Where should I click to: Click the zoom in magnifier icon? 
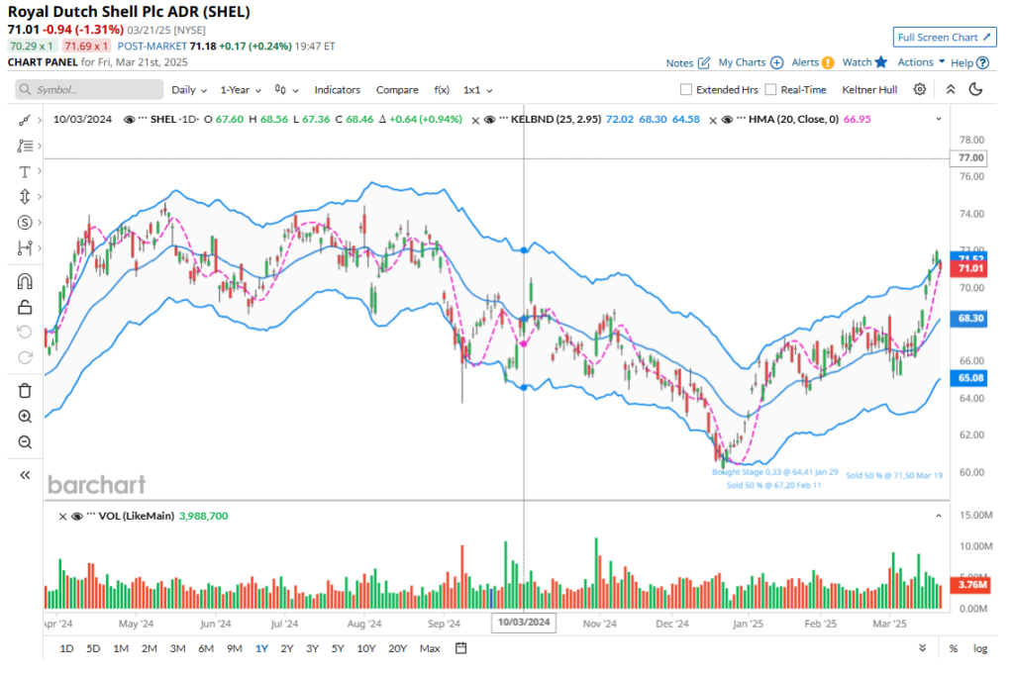(x=25, y=417)
